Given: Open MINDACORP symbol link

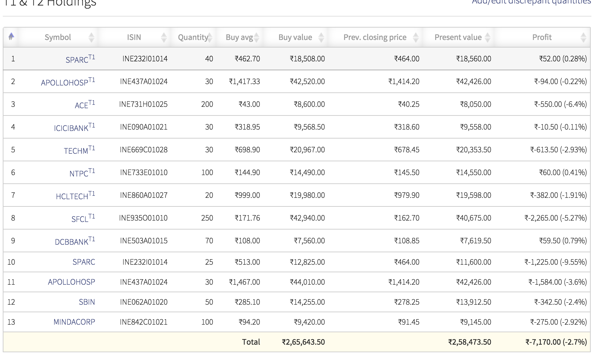Looking at the screenshot, I should pos(74,322).
